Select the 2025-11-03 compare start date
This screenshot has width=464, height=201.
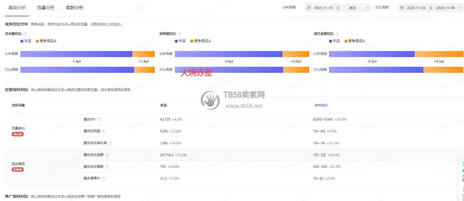416,8
